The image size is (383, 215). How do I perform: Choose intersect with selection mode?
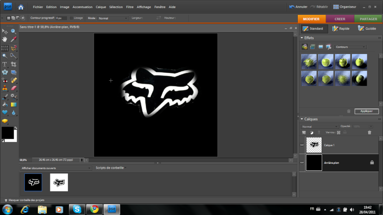[x=23, y=18]
